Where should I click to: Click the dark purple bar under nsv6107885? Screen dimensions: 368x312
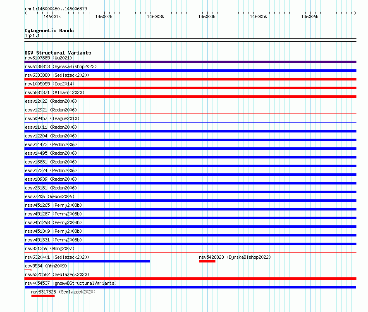190,62
